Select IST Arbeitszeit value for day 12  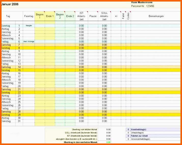pos(81,61)
